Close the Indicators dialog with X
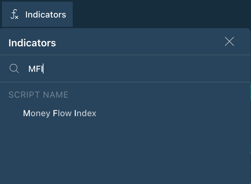This screenshot has height=184, width=251. pos(229,42)
